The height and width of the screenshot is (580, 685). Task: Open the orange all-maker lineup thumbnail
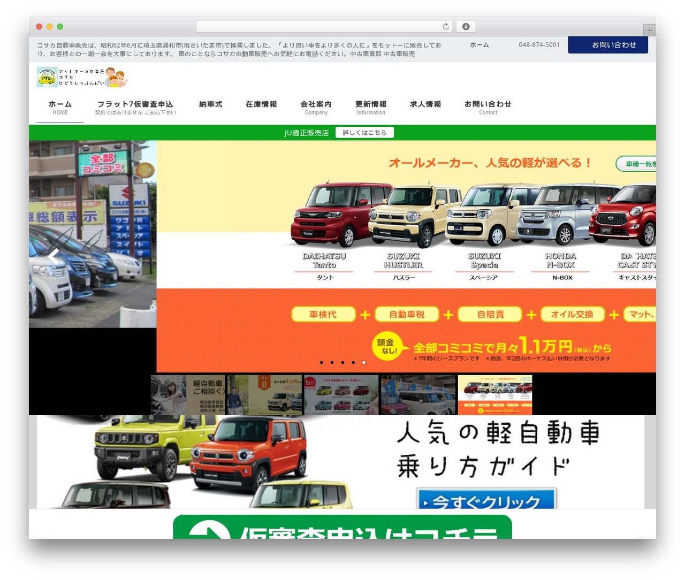[x=495, y=395]
